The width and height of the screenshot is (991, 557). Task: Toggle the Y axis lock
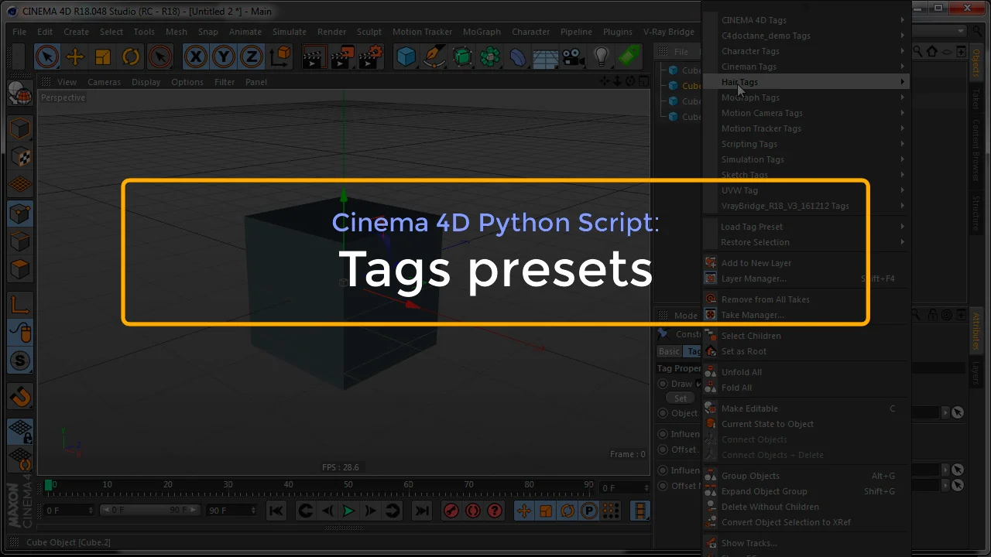point(224,56)
